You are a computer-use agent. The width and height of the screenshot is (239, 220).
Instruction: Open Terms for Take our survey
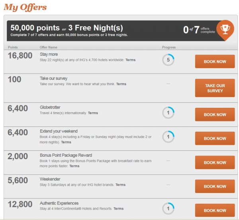121,84
